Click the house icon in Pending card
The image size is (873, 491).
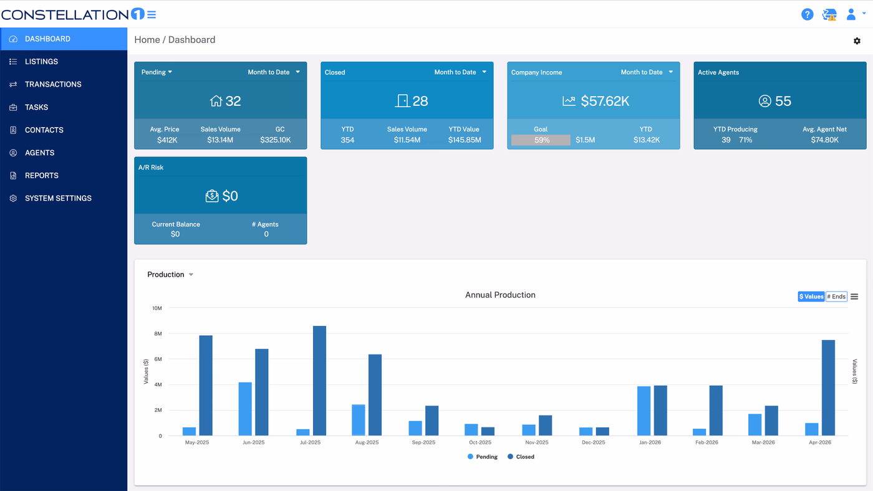[216, 101]
